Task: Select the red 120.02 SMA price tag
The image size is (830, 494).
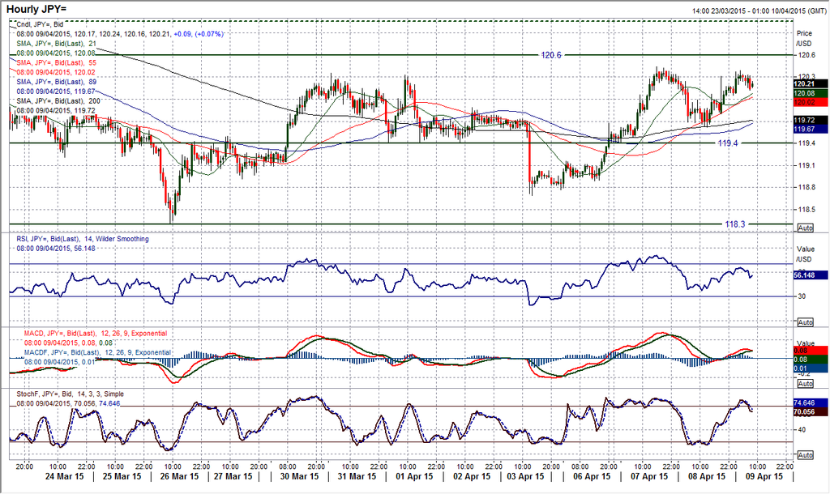Action: pos(810,102)
